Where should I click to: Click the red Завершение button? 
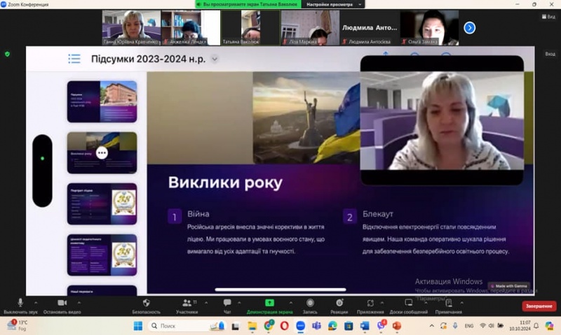[x=539, y=306]
